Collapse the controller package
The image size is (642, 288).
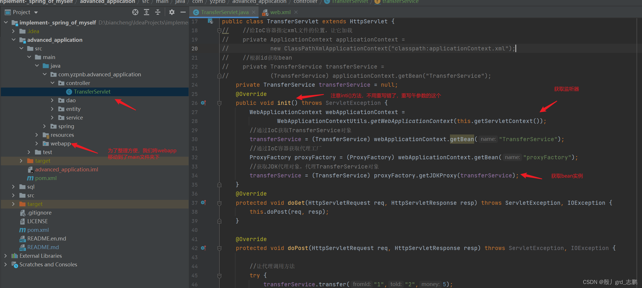(52, 83)
